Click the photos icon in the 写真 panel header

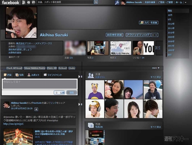pyautogui.click(x=91, y=125)
